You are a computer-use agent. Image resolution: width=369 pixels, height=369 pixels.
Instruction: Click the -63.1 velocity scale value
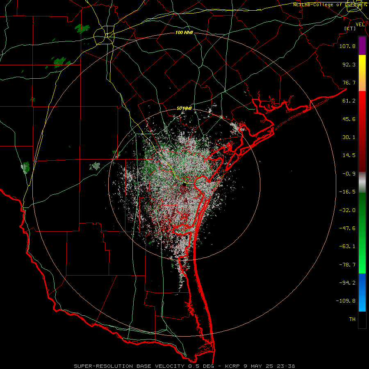pyautogui.click(x=347, y=246)
